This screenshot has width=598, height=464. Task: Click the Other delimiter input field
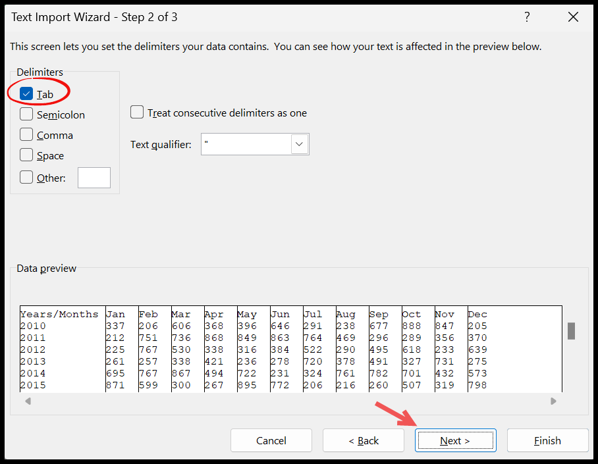click(x=94, y=178)
